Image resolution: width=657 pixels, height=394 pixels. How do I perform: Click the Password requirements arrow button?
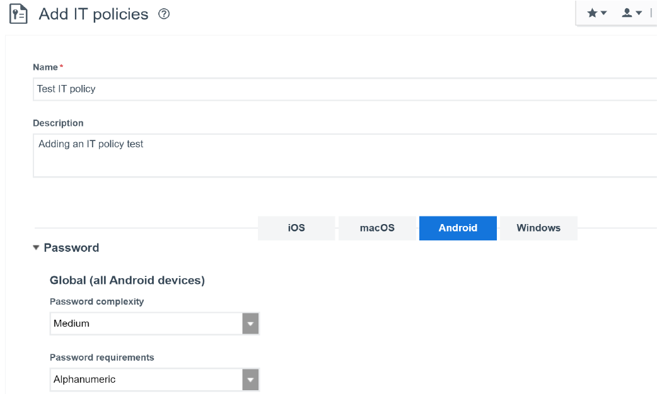(x=251, y=380)
